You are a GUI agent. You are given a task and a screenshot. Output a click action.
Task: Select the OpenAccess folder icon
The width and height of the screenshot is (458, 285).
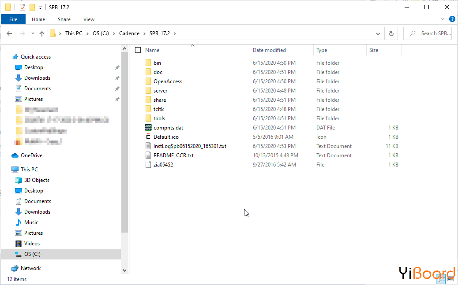point(148,81)
